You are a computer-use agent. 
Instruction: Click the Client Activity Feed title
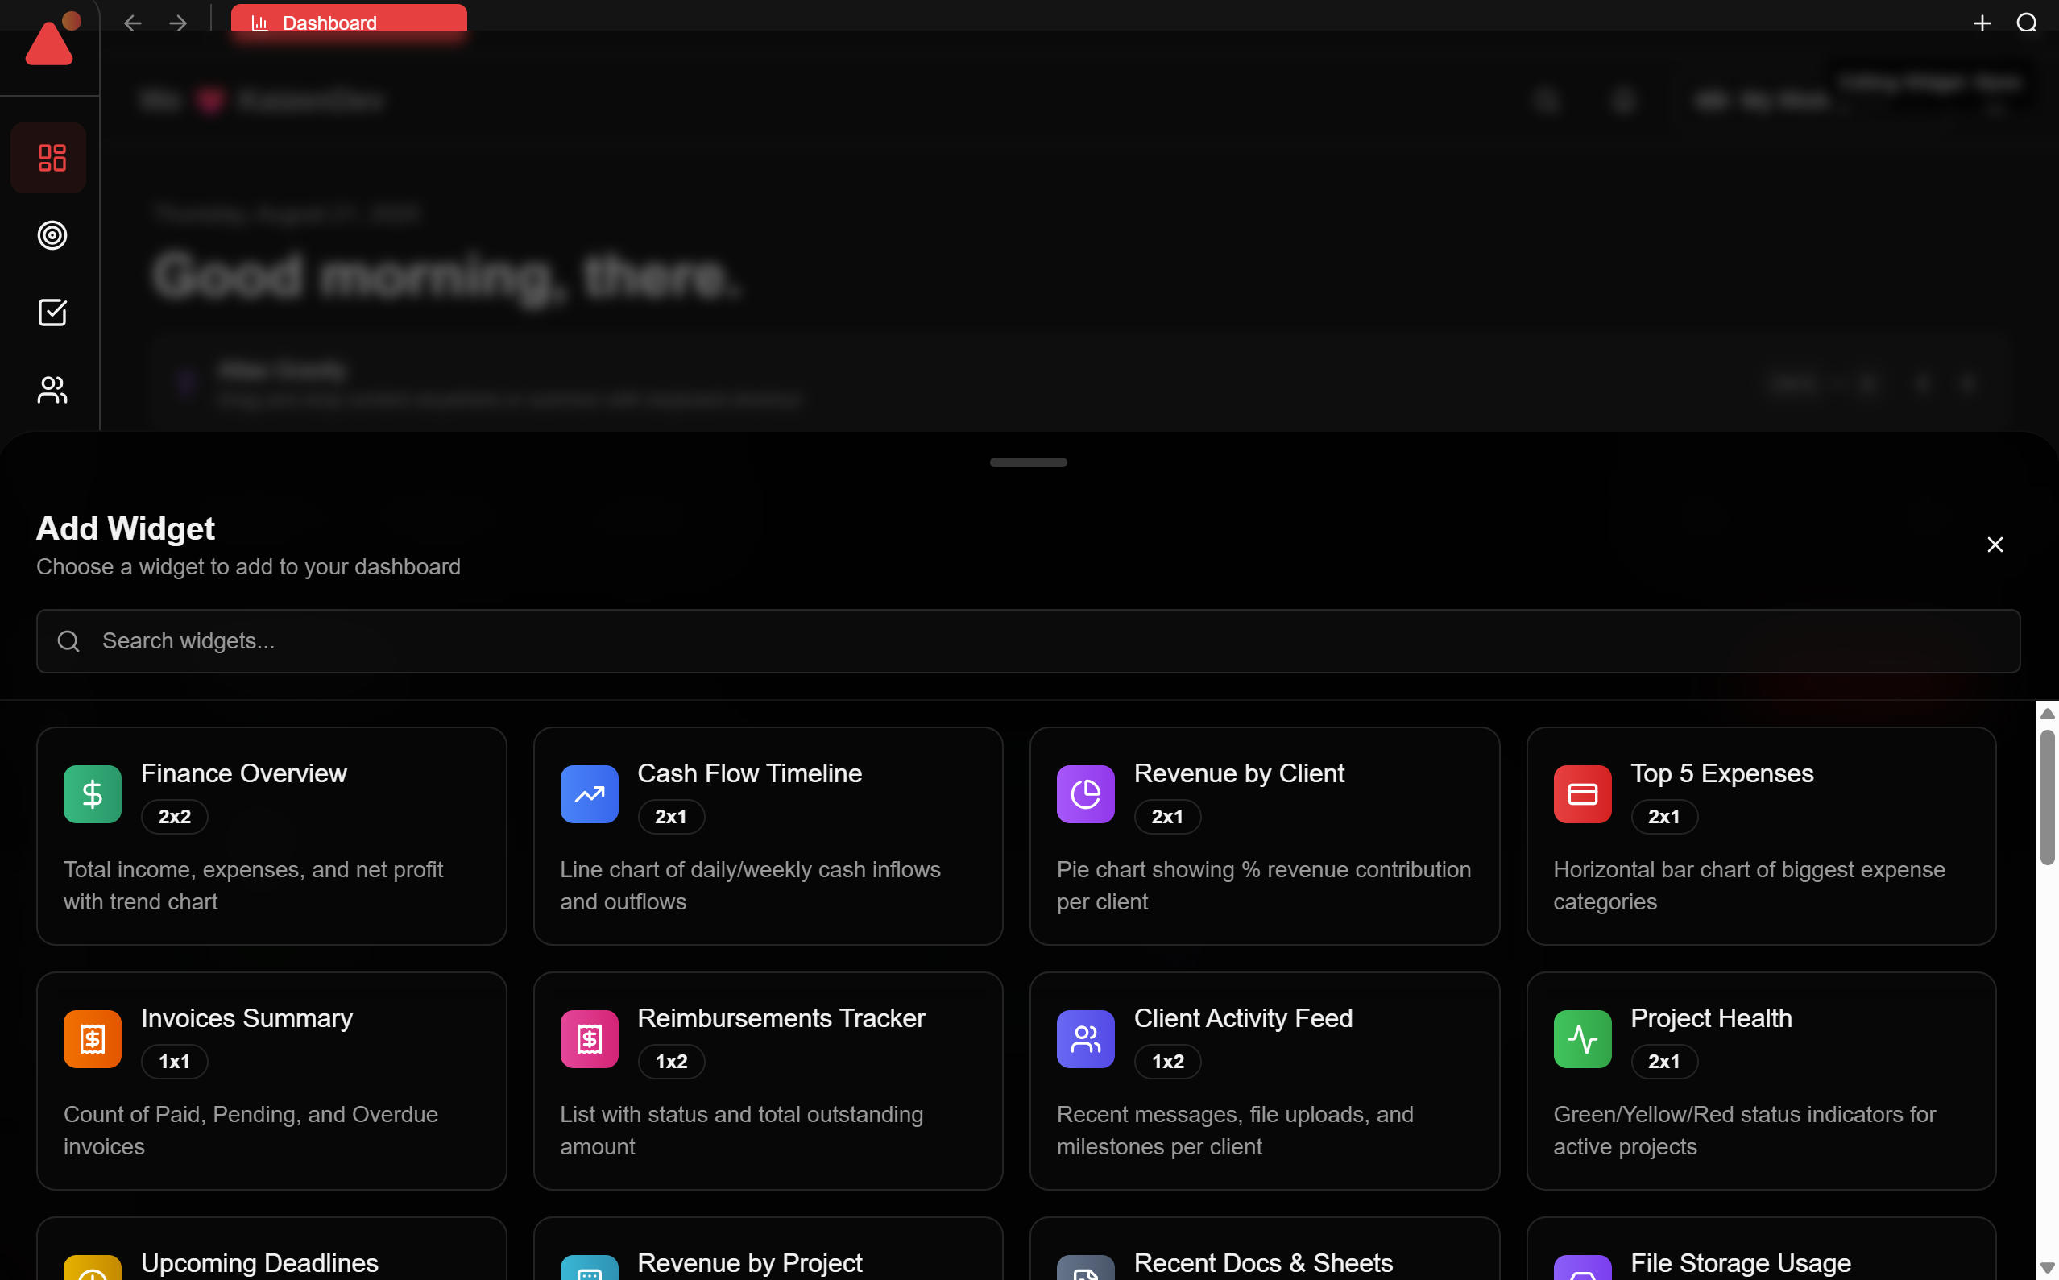click(1243, 1017)
